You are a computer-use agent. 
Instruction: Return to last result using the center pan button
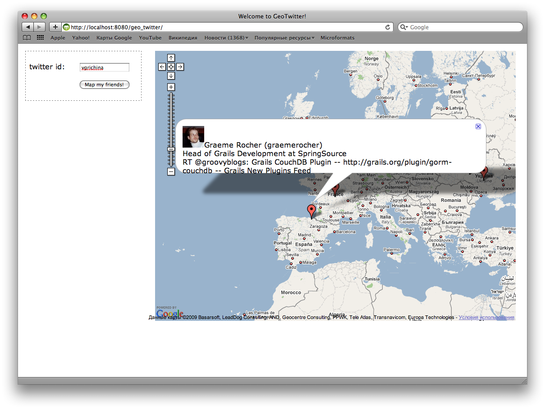(x=171, y=67)
